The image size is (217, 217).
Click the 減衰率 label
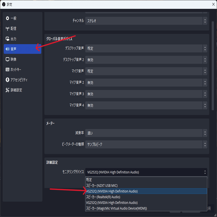click(x=79, y=133)
